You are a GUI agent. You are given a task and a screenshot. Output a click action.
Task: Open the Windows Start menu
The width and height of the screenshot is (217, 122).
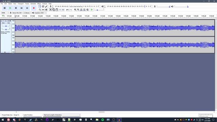pos(3,120)
